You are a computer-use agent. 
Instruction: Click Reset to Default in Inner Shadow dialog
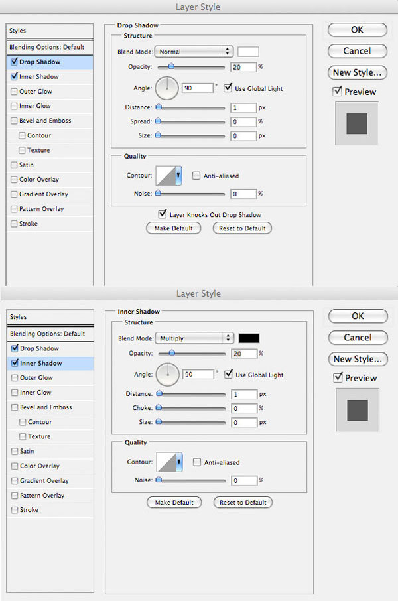pos(243,503)
